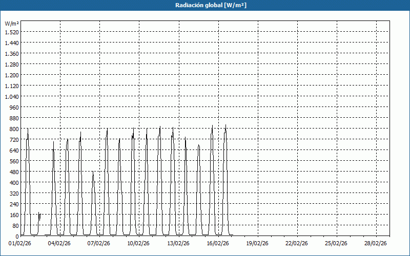Select the 01/02/26 date label

coord(20,244)
